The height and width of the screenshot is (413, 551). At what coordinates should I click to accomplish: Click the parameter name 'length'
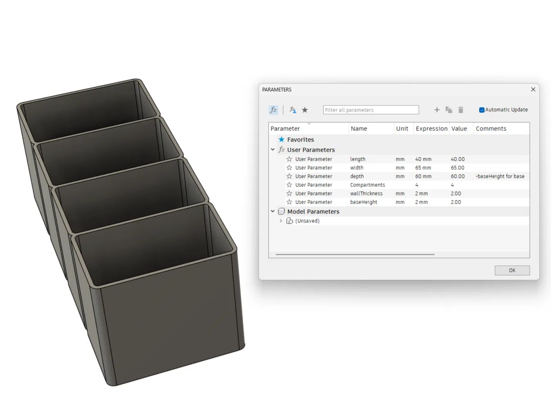[x=358, y=159]
